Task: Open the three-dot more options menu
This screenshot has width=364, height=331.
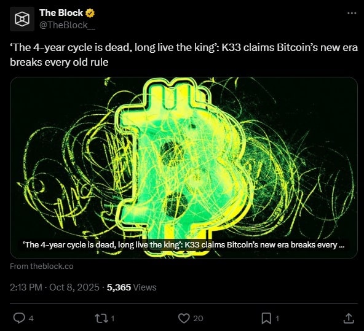Action: [x=352, y=14]
